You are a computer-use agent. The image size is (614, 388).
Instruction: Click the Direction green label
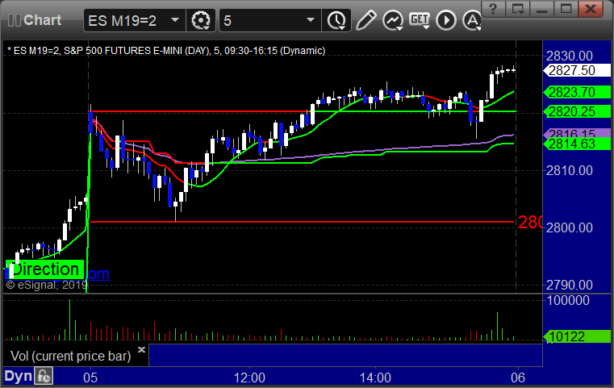(45, 269)
